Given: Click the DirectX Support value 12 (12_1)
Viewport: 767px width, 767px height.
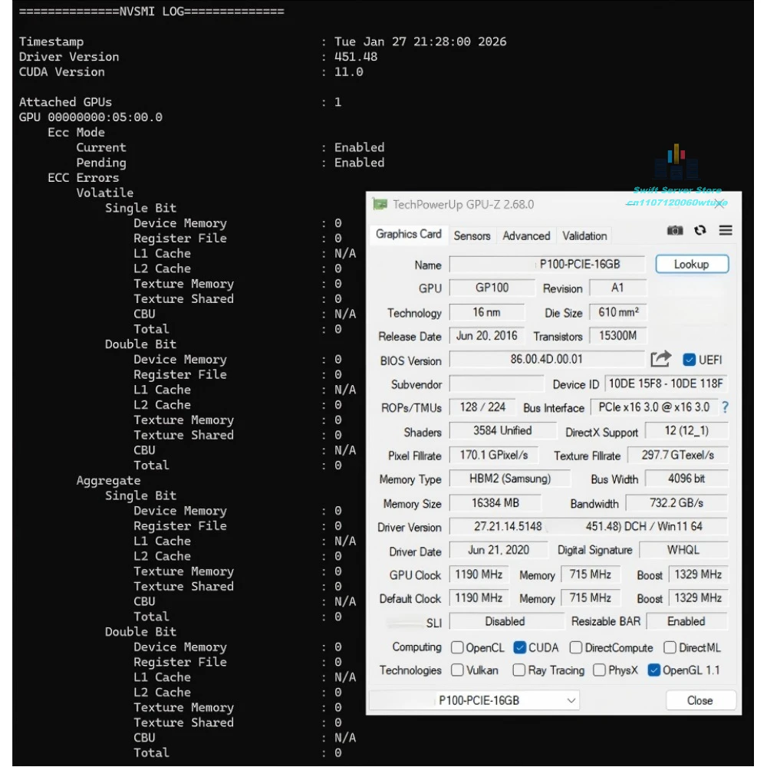Looking at the screenshot, I should [686, 430].
